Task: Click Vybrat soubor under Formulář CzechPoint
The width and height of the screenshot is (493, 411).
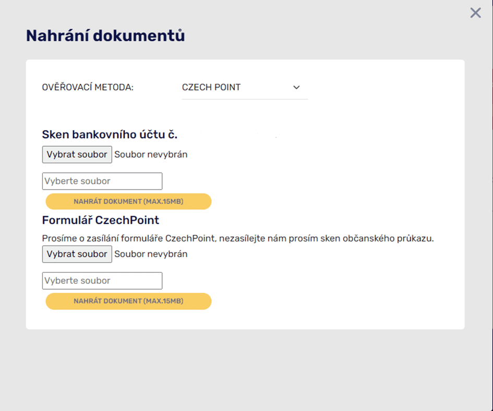Action: click(77, 254)
